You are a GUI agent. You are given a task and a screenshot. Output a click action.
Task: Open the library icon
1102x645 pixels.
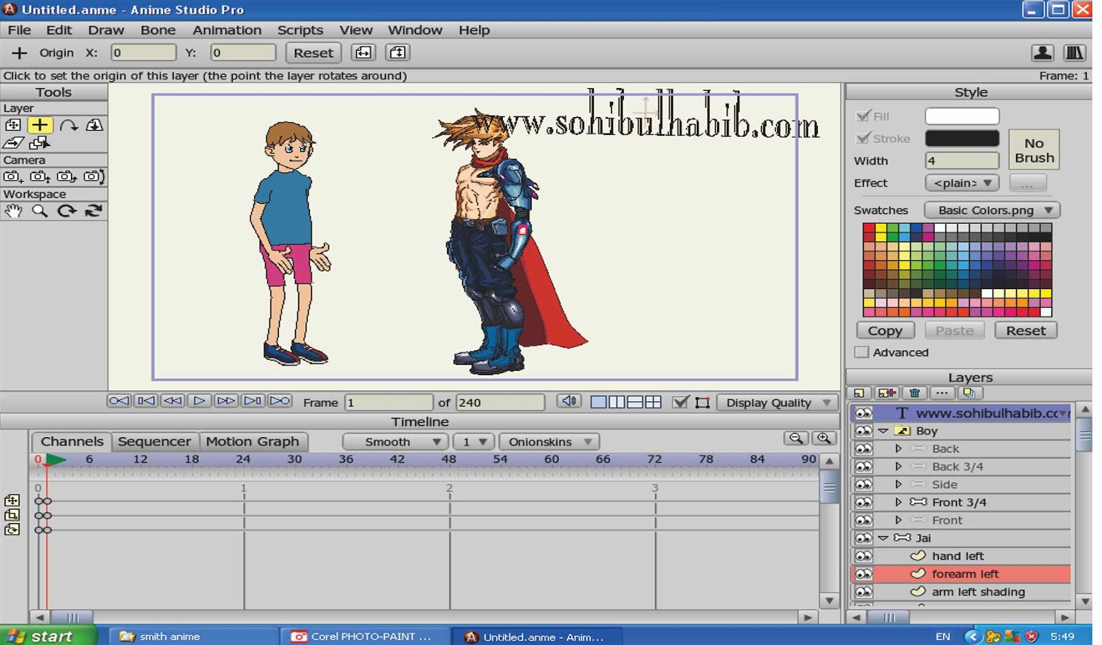(x=1074, y=52)
